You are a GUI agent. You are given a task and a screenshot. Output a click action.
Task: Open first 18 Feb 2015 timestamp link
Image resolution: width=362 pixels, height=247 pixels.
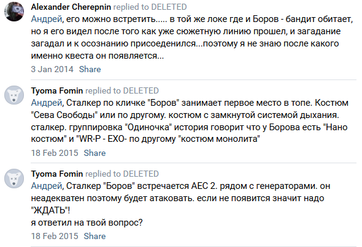[55, 153]
